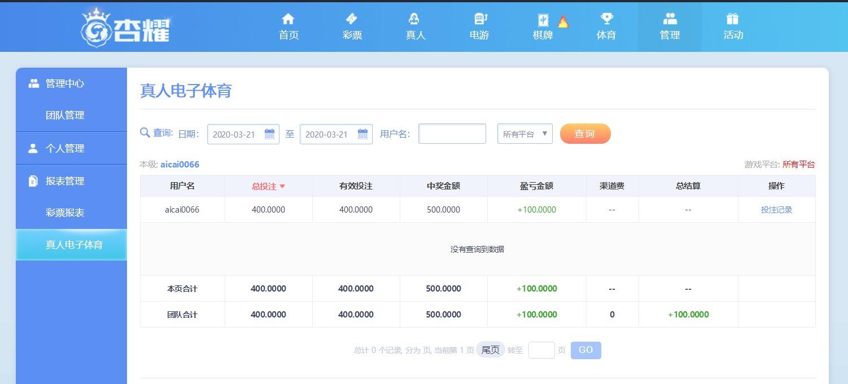The width and height of the screenshot is (848, 384).
Task: Click the 渠道费 column header
Action: click(x=612, y=186)
